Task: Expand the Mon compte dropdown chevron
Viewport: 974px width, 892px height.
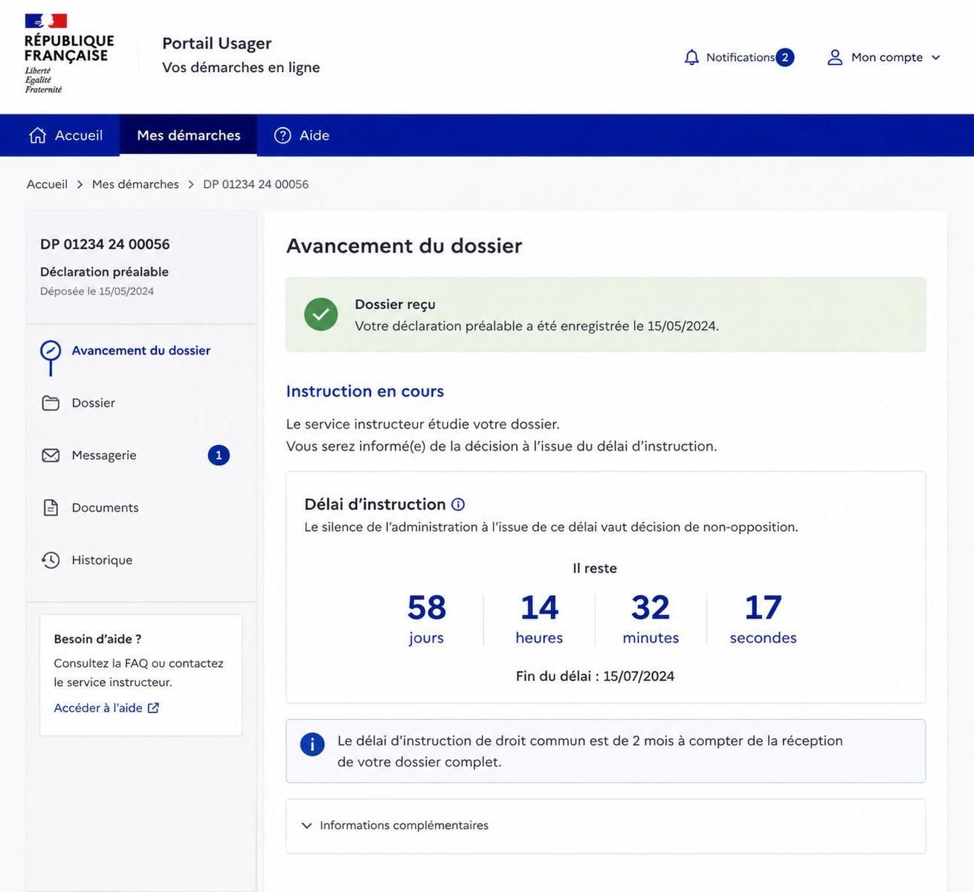Action: tap(935, 57)
